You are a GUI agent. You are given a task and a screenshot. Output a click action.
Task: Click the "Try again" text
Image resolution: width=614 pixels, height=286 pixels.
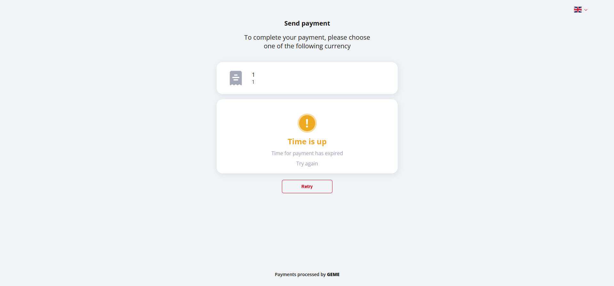(307, 163)
